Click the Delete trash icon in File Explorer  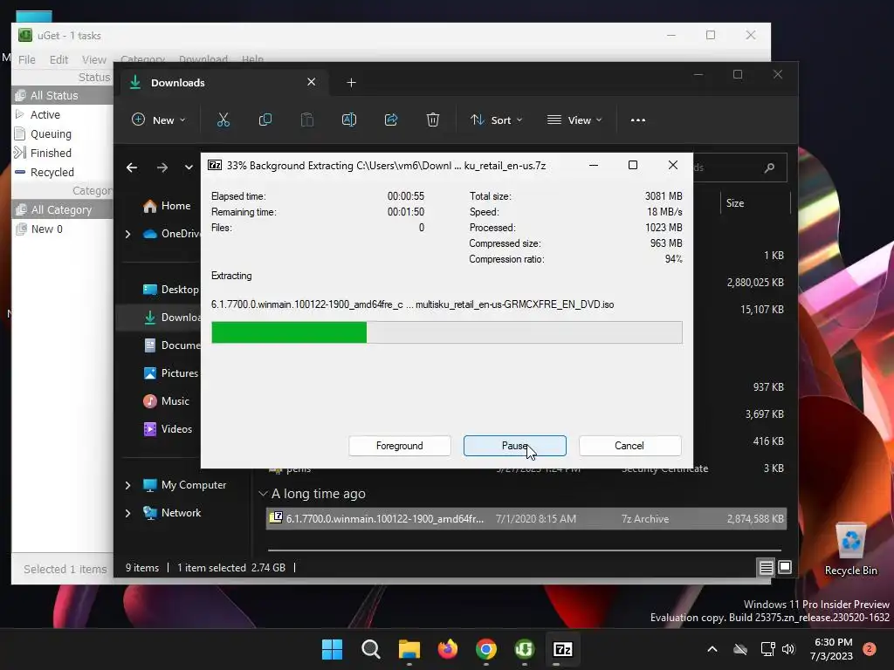(x=433, y=120)
